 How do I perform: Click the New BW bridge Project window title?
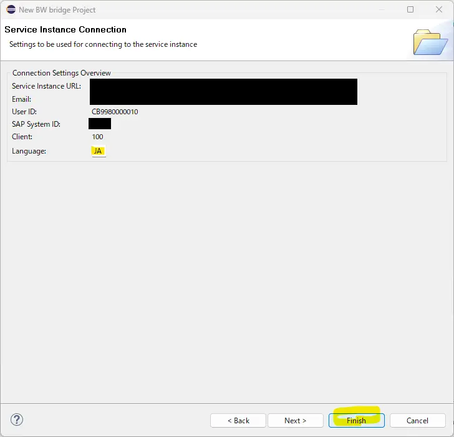coord(57,10)
